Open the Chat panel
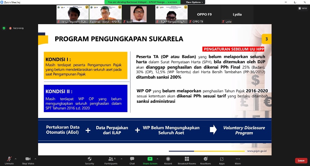The height and width of the screenshot is (166, 310). [132, 159]
